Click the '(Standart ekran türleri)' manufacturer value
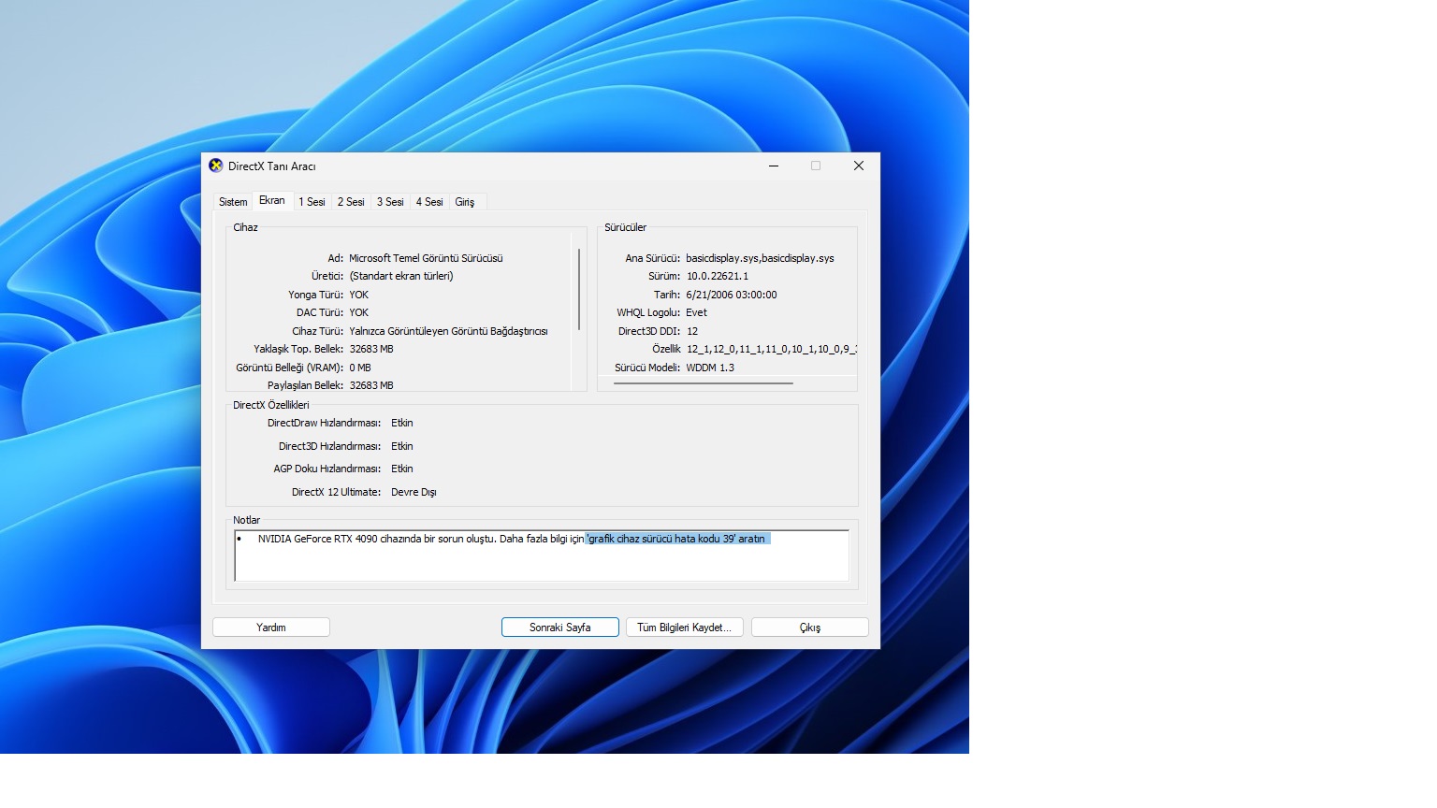 click(401, 276)
